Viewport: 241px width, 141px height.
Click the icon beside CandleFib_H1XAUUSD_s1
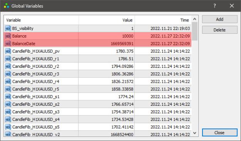click(x=8, y=97)
